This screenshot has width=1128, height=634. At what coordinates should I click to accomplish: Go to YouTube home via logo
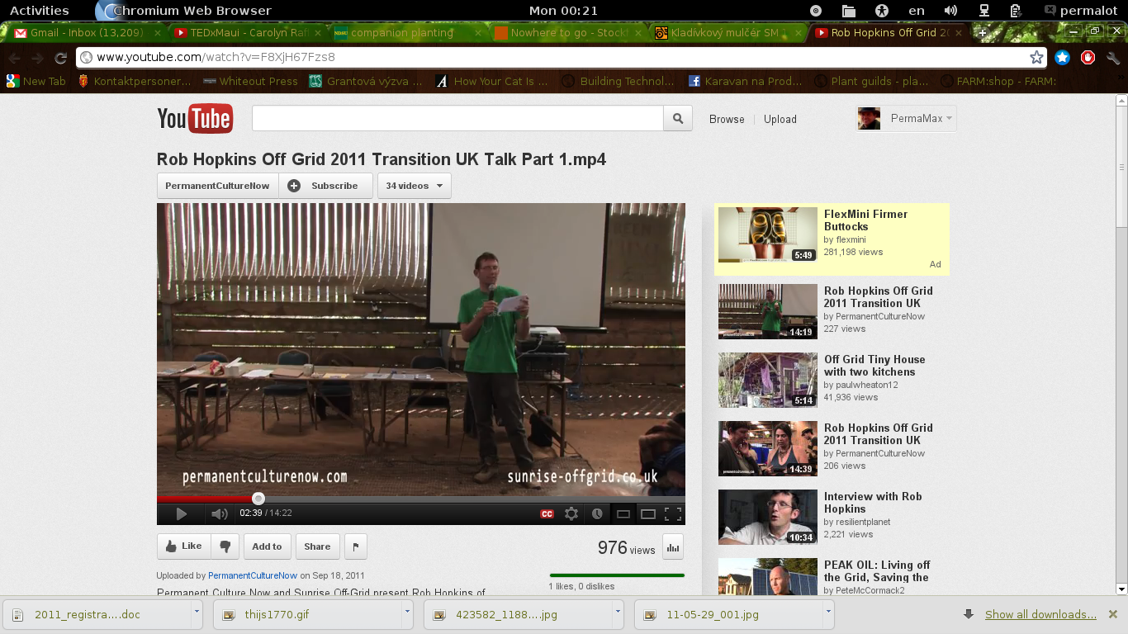click(195, 119)
